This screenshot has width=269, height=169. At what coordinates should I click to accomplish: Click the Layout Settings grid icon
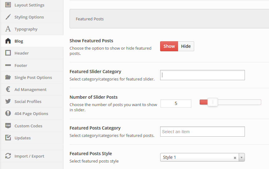pos(8,5)
